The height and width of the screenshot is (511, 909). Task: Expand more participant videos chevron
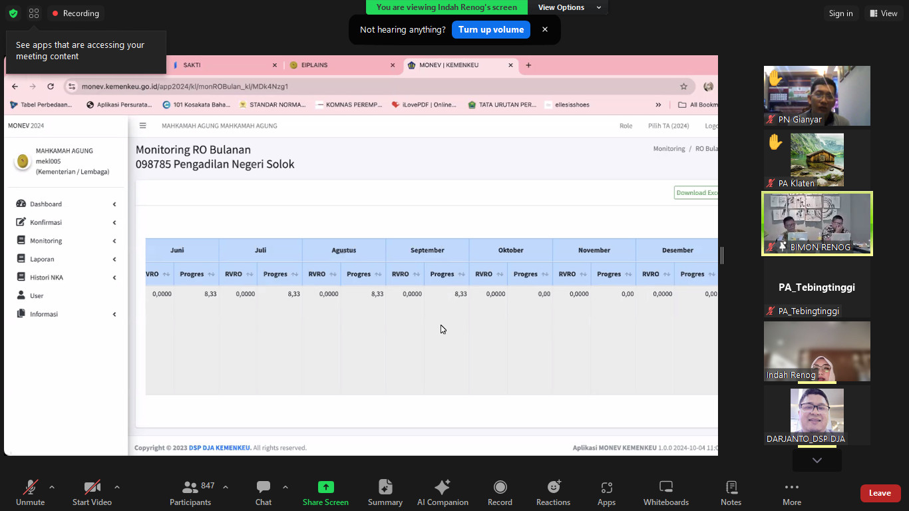click(817, 460)
